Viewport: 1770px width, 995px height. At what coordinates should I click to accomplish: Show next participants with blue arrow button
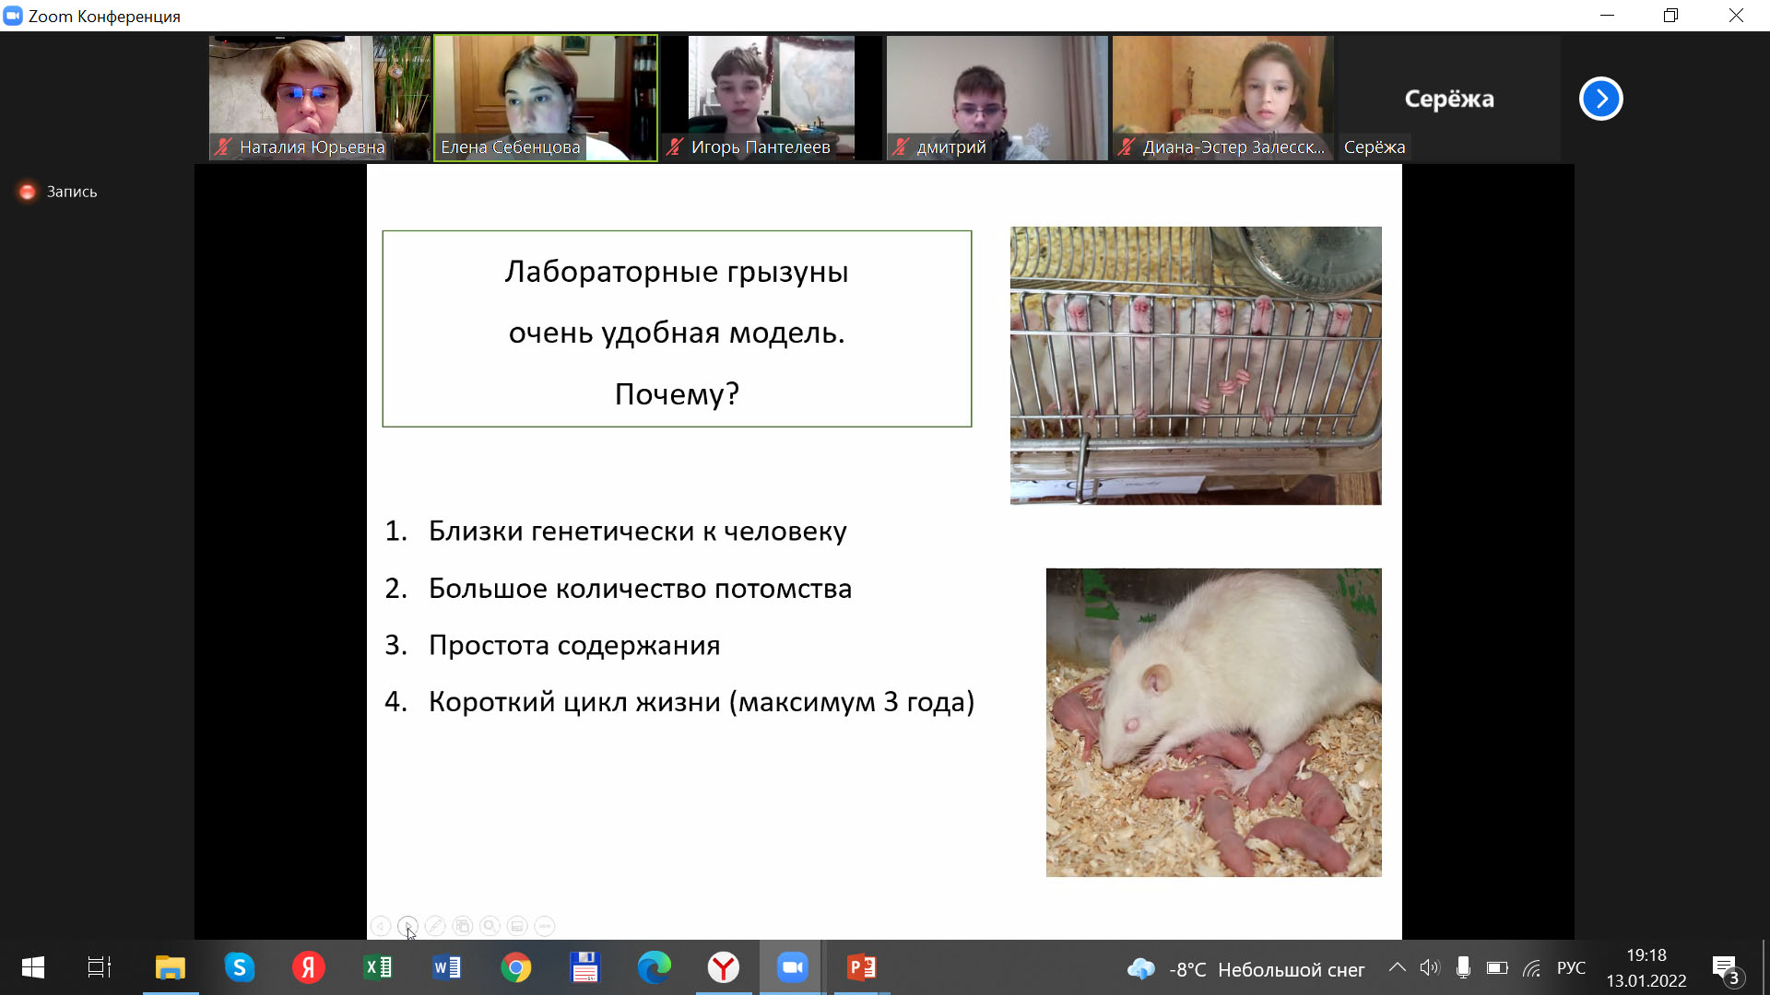pyautogui.click(x=1600, y=99)
